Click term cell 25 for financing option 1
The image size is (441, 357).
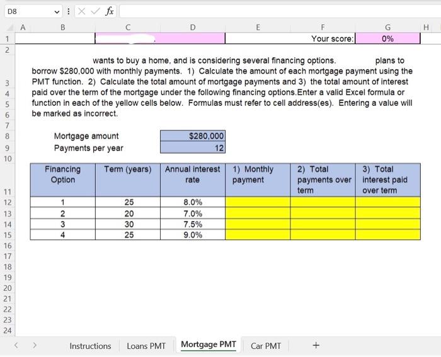128,202
